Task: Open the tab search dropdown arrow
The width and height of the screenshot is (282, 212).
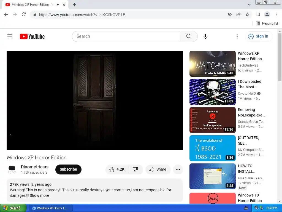Action: (x=249, y=5)
